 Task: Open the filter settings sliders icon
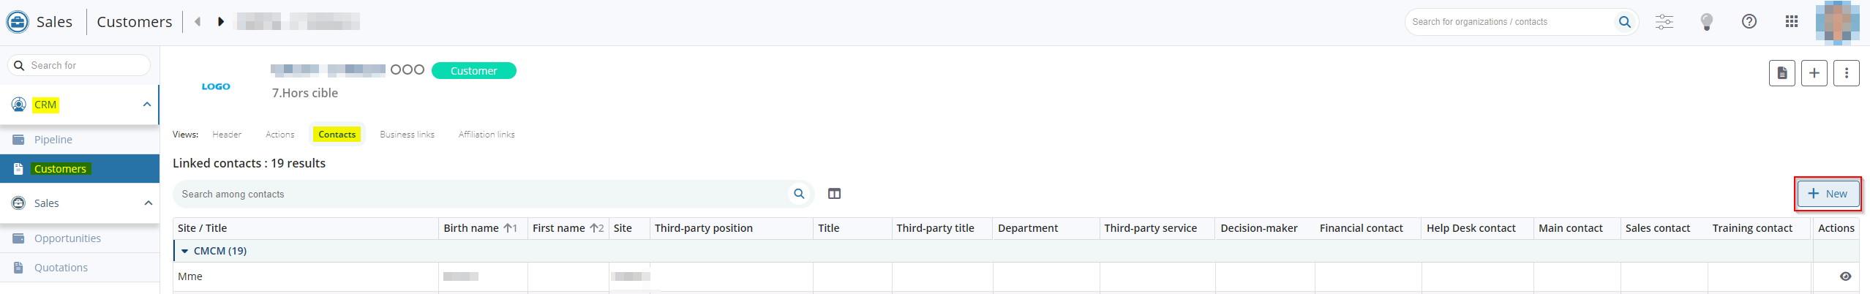(1664, 22)
